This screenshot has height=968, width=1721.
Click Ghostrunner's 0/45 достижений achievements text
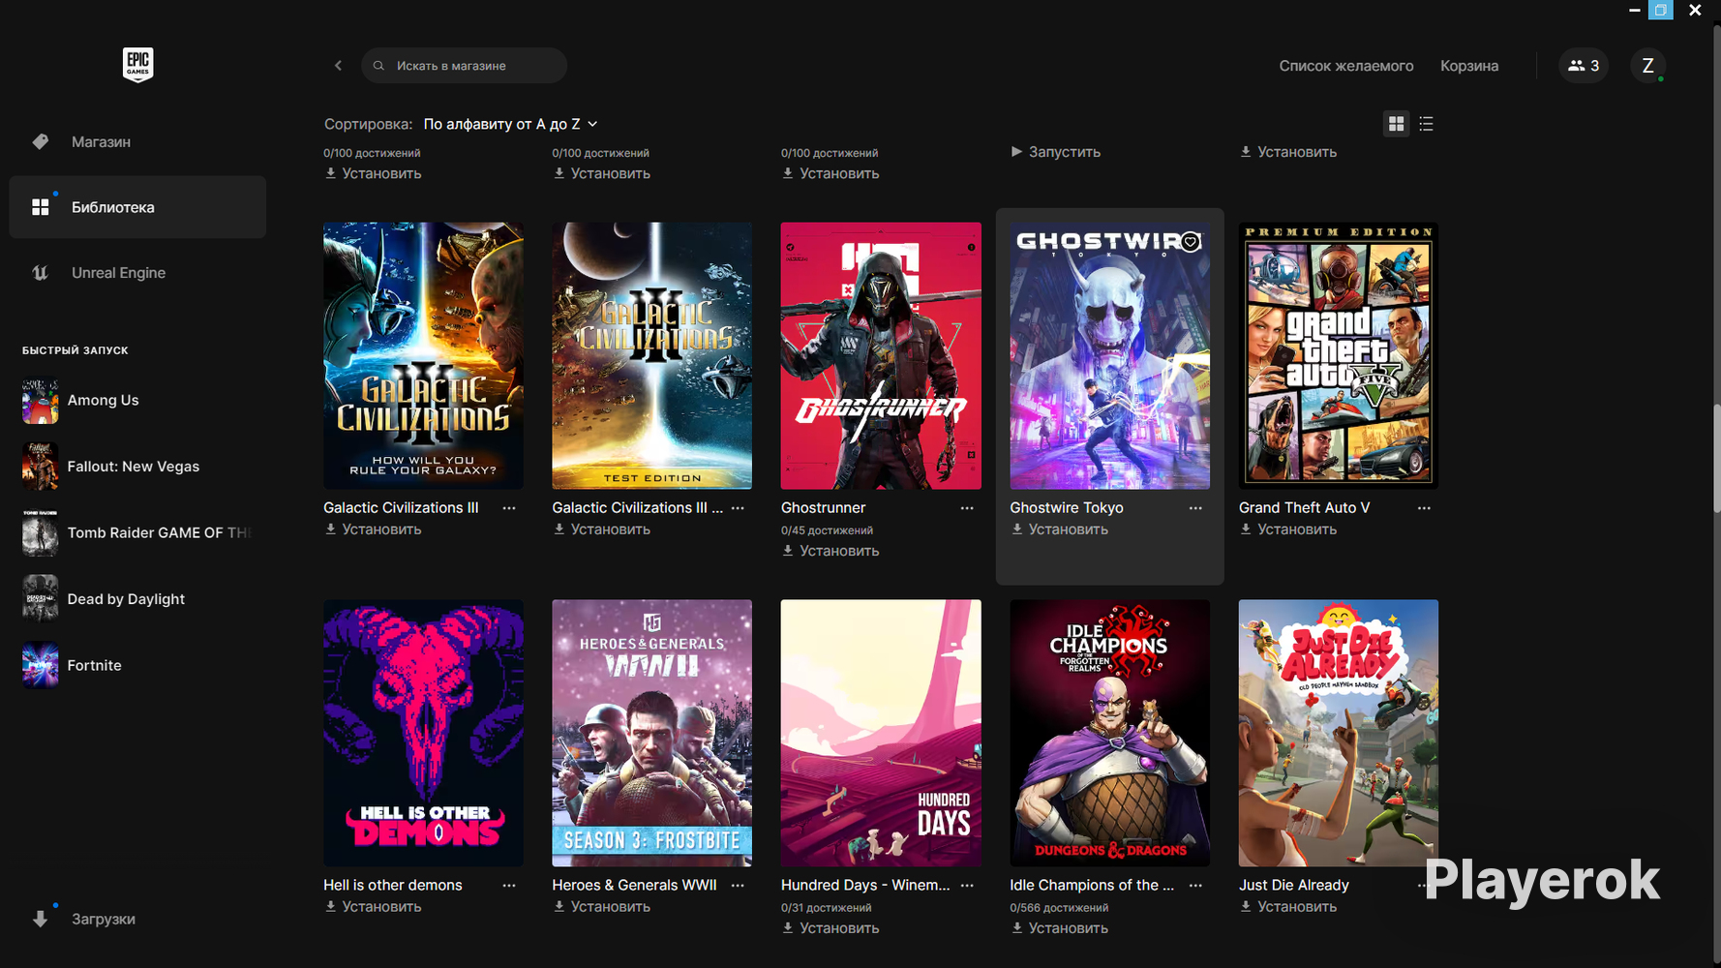827,530
